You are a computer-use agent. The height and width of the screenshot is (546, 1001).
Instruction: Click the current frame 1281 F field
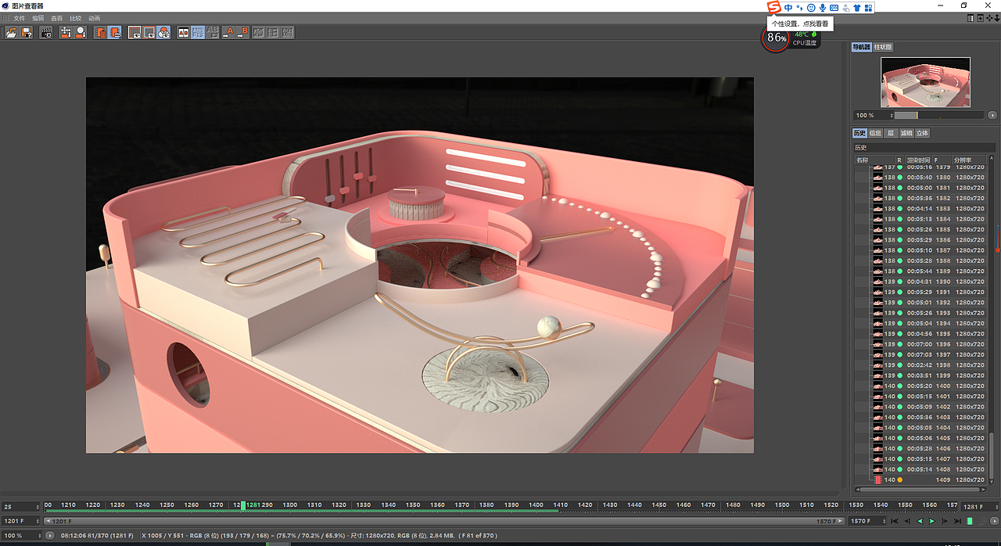tap(981, 507)
